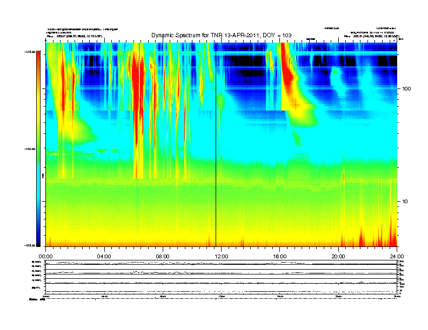
Task: Click the -140.00 colorbar value
Action: coord(30,149)
